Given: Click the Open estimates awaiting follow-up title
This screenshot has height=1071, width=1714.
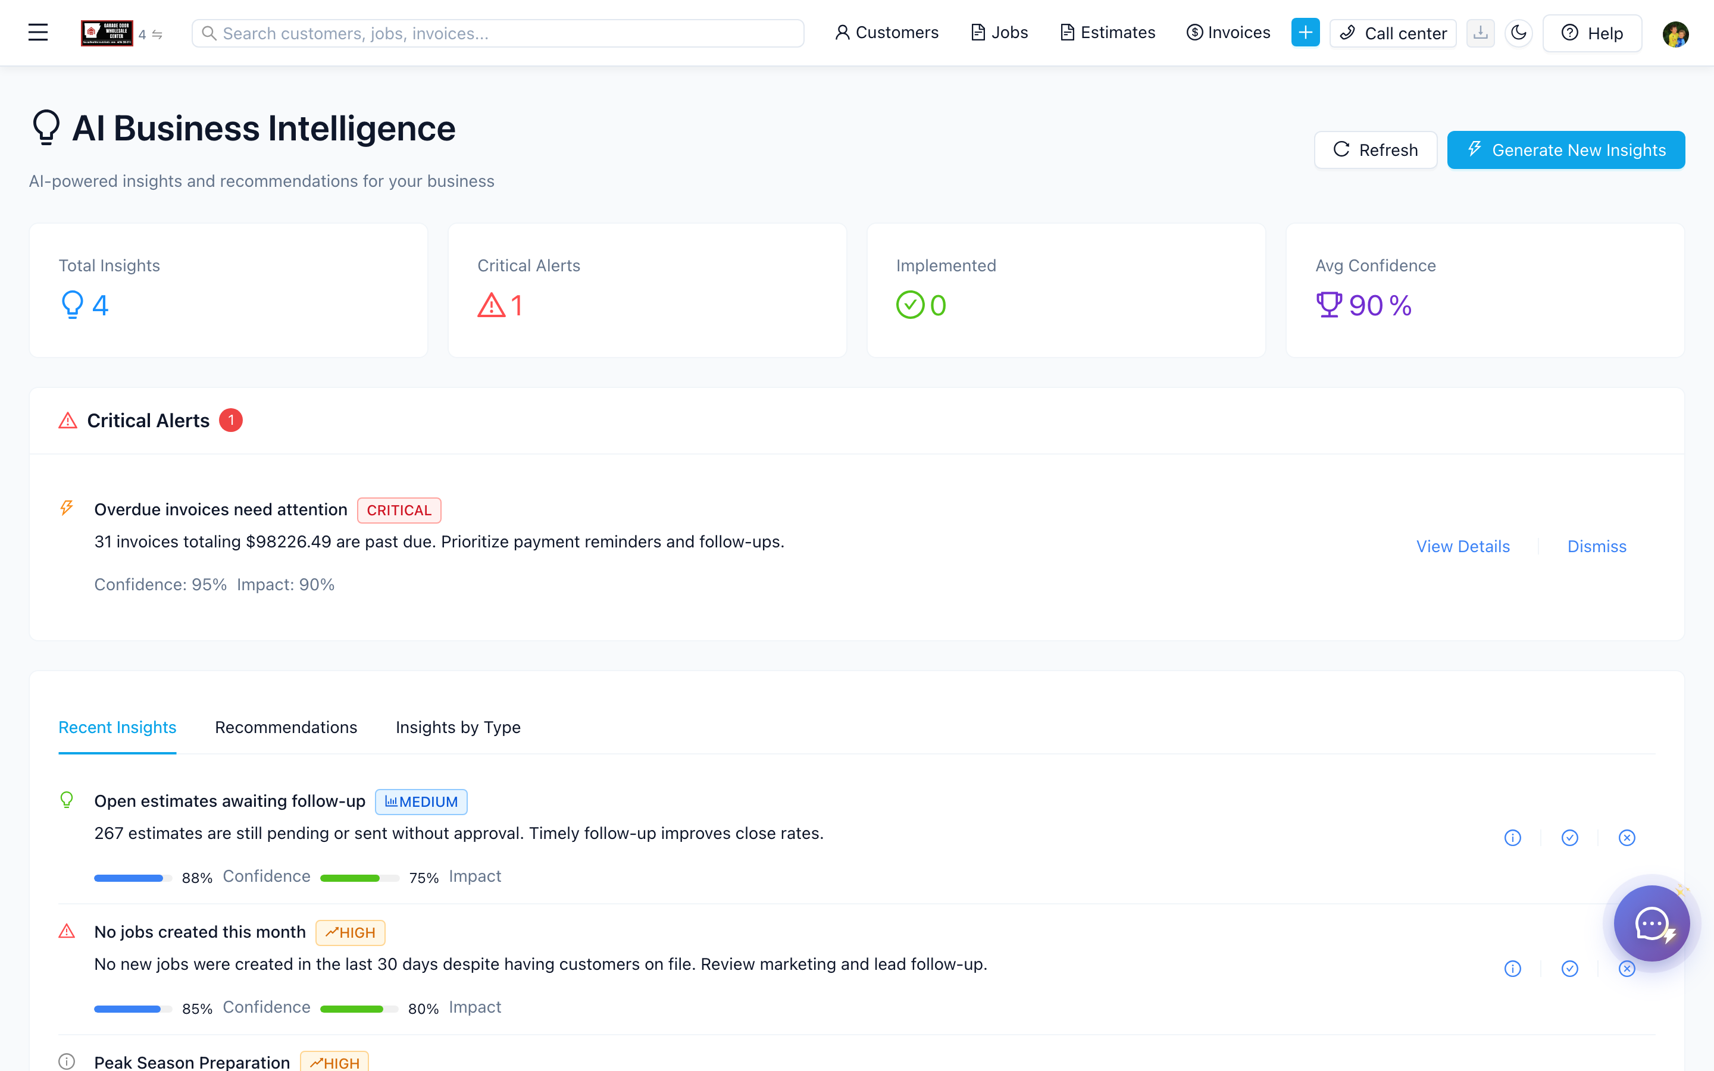Looking at the screenshot, I should click(x=230, y=801).
